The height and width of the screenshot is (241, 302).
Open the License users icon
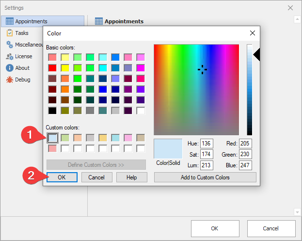[9, 56]
